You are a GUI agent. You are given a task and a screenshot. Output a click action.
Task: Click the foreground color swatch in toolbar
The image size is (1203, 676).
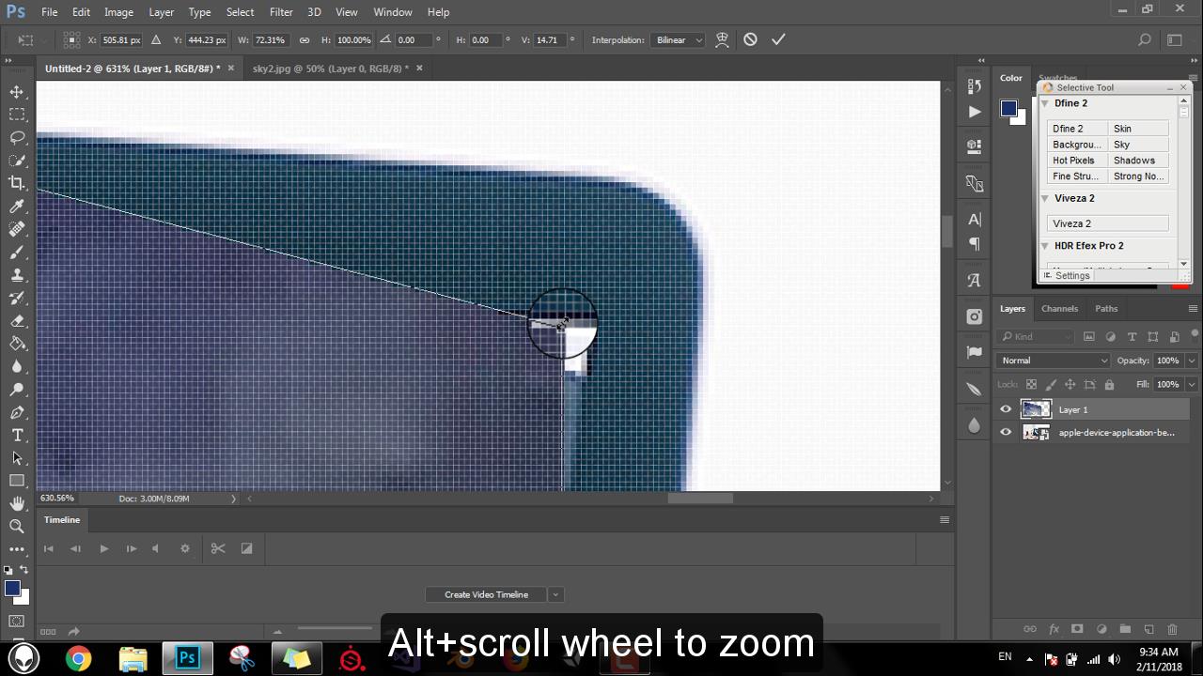point(11,589)
